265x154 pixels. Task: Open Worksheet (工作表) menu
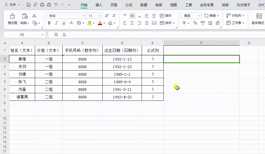(235, 23)
